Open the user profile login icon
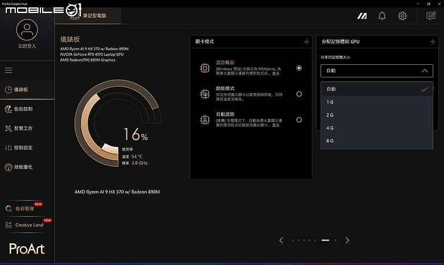This screenshot has width=444, height=265. click(x=27, y=30)
